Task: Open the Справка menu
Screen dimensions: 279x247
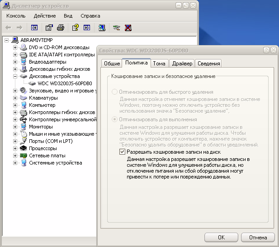Action: [90, 16]
